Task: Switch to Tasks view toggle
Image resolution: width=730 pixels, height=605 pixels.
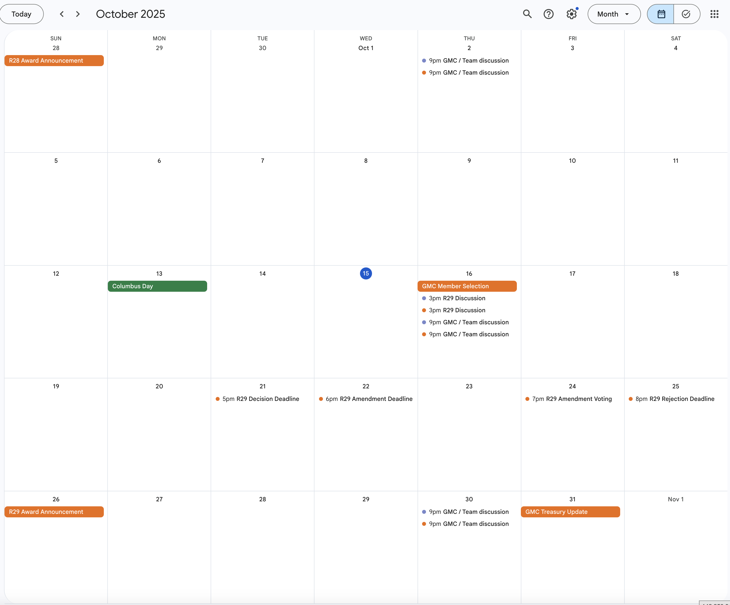Action: point(686,14)
